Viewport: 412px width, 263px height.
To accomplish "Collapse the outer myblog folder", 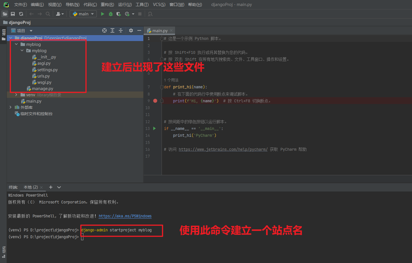I will (x=16, y=44).
